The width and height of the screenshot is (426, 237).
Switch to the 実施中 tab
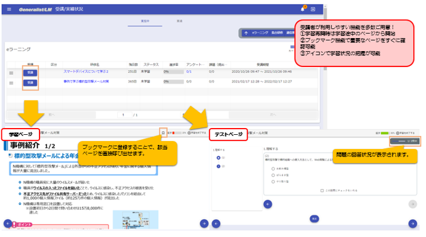pyautogui.click(x=145, y=21)
